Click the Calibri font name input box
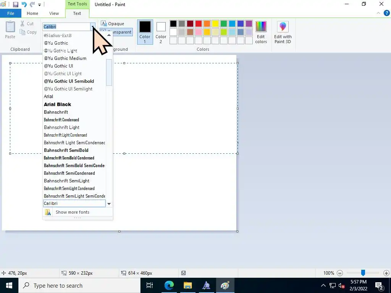The image size is (391, 293). 66,27
